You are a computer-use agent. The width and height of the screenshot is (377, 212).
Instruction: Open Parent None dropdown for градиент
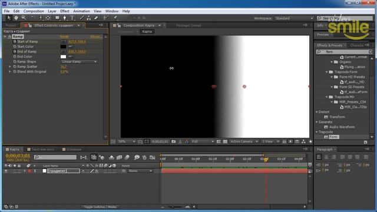click(x=140, y=171)
